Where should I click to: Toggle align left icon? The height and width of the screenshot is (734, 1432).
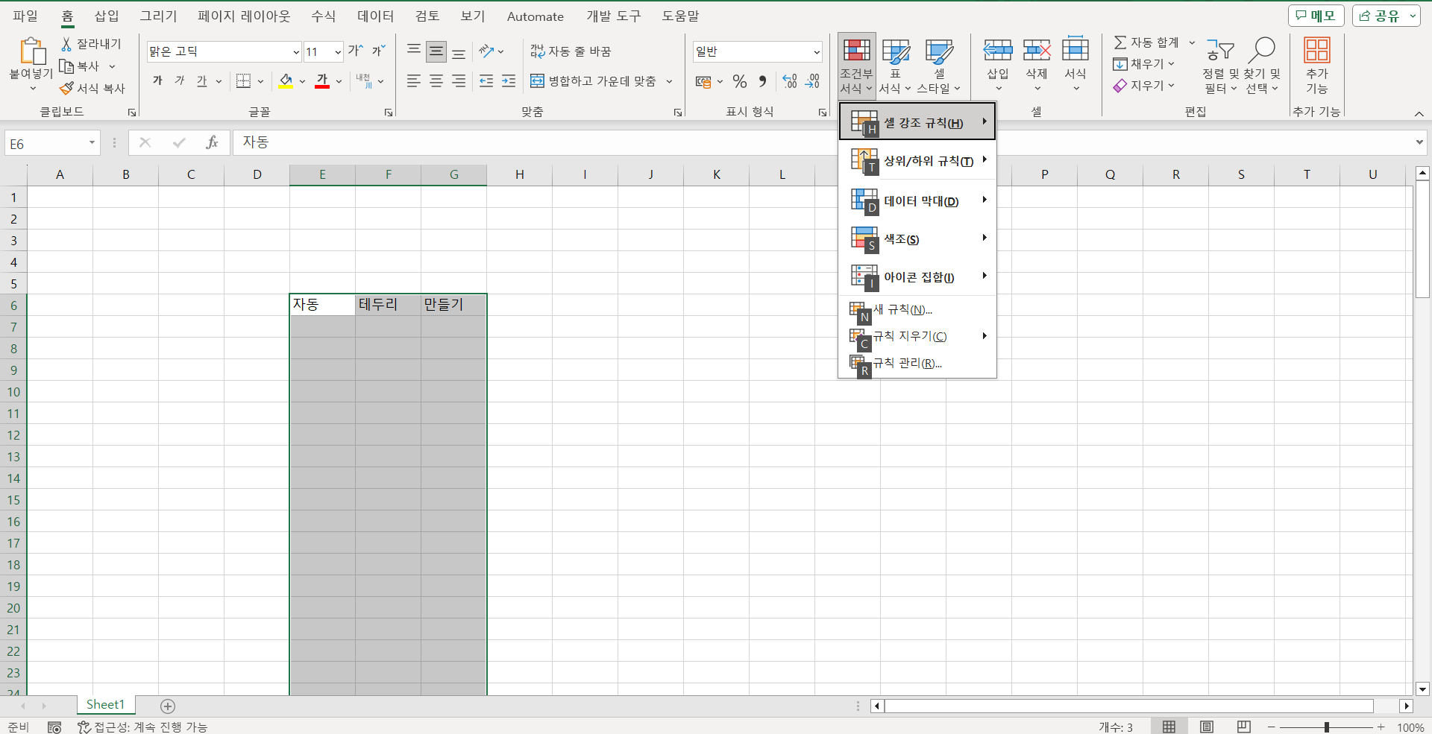[414, 80]
